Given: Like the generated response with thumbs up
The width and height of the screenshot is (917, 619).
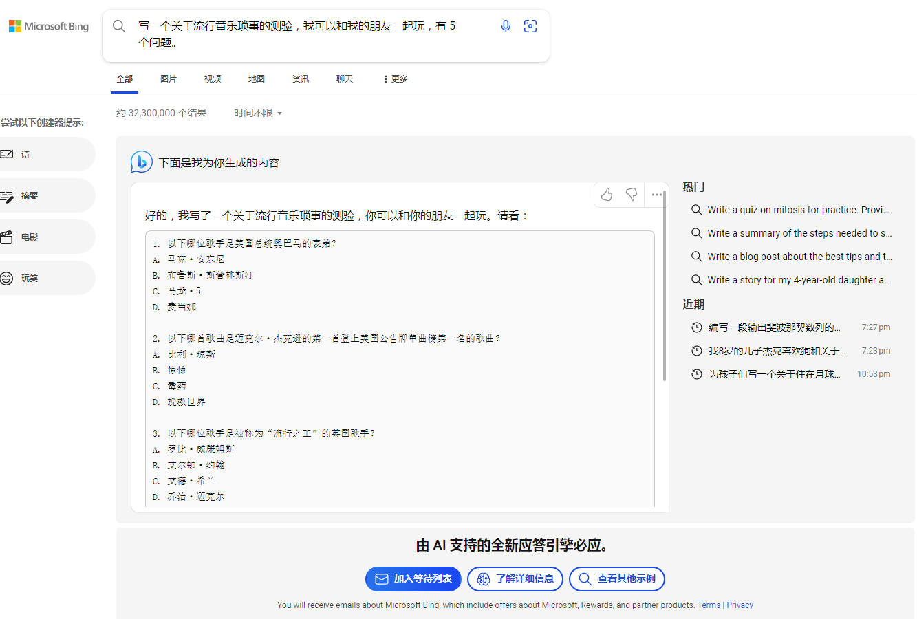Looking at the screenshot, I should coord(607,195).
